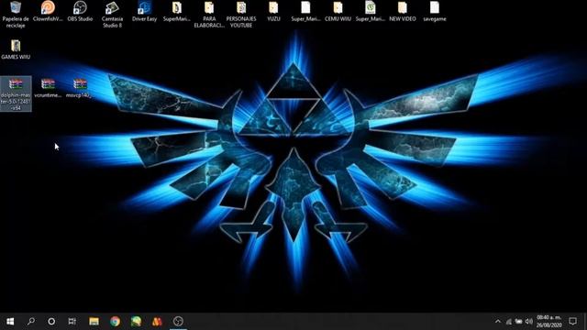Image resolution: width=587 pixels, height=330 pixels.
Task: Switch to running OBS on taskbar
Action: click(x=178, y=322)
